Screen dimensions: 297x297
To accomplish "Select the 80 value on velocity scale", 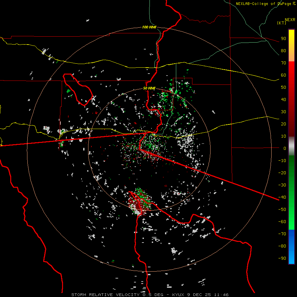I will tap(283, 50).
